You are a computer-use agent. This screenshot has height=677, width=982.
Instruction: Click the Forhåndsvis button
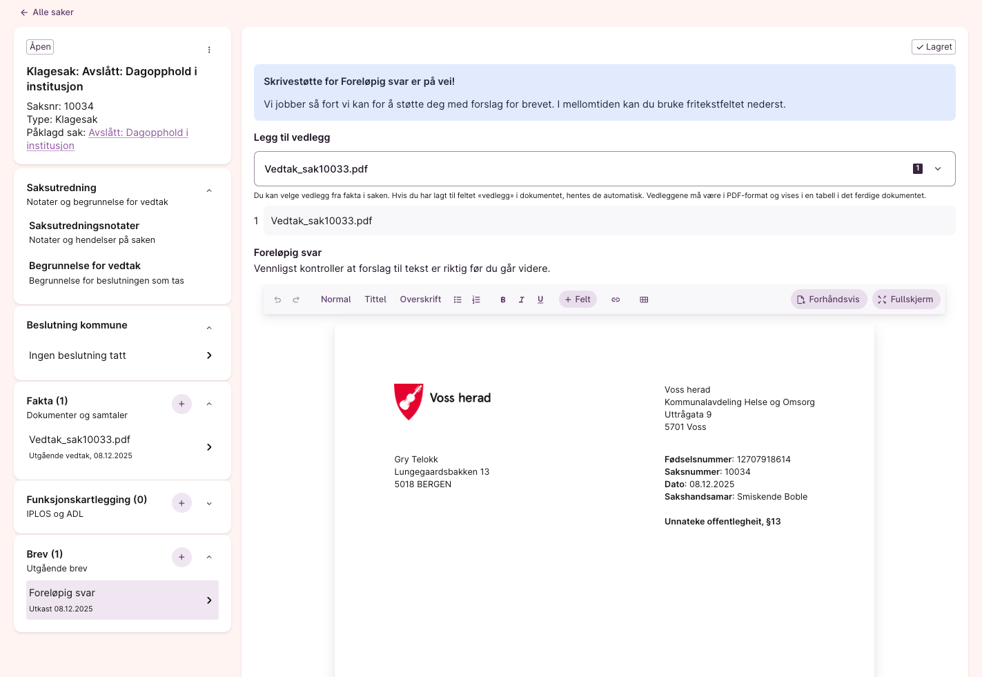click(828, 300)
